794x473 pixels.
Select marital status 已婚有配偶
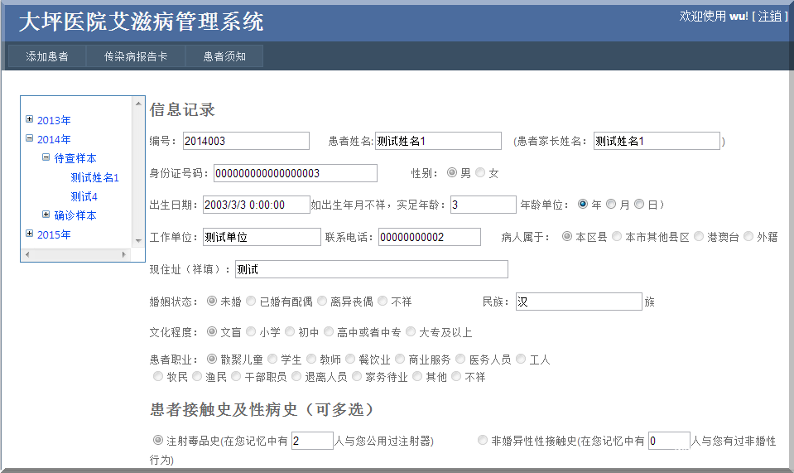251,302
